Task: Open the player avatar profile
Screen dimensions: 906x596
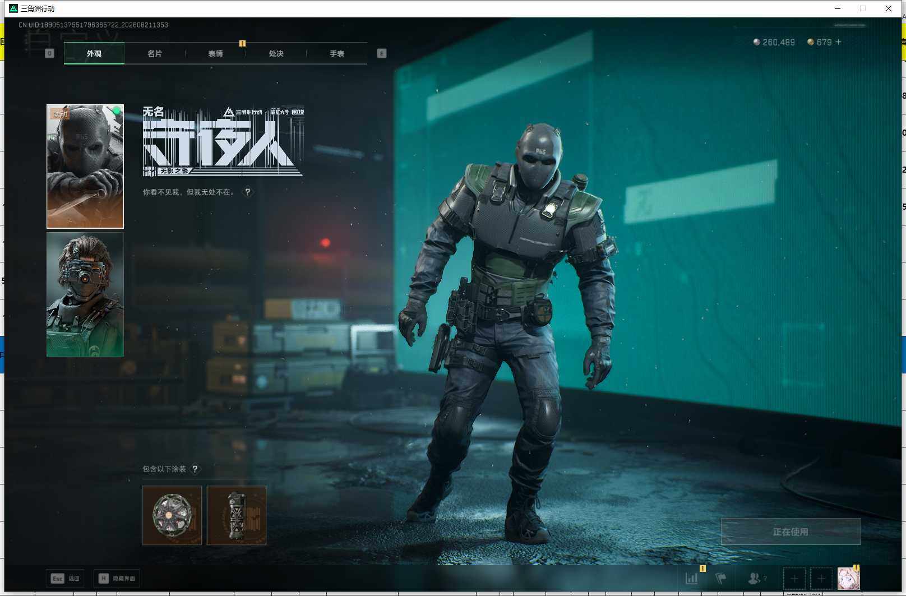Action: pyautogui.click(x=848, y=579)
